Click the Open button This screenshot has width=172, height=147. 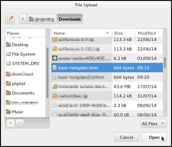pos(154,137)
